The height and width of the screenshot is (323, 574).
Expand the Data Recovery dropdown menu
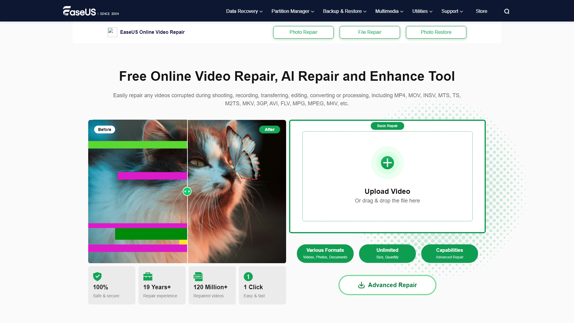click(244, 11)
